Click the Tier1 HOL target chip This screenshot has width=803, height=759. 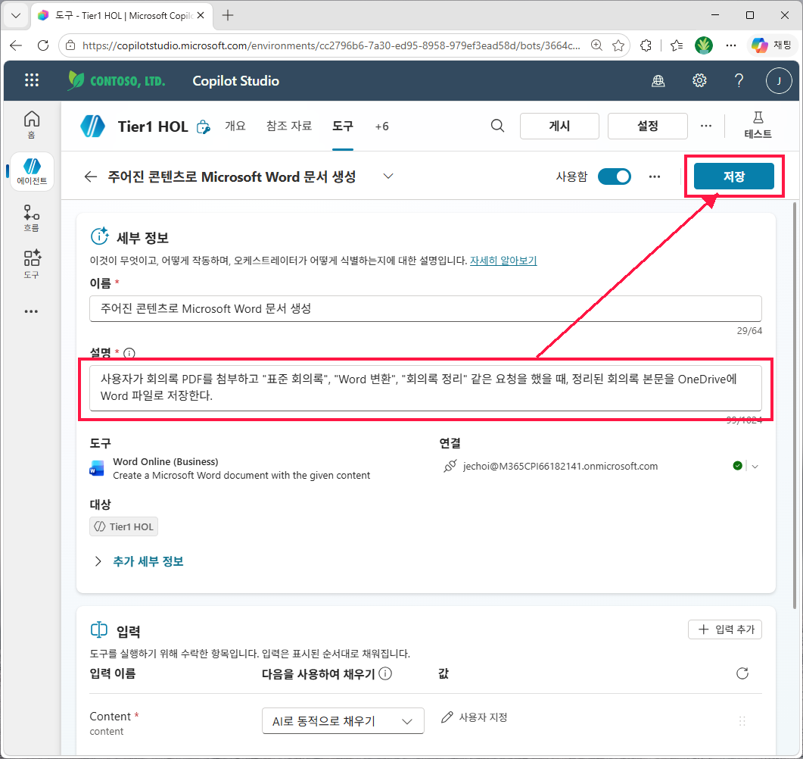[x=123, y=526]
